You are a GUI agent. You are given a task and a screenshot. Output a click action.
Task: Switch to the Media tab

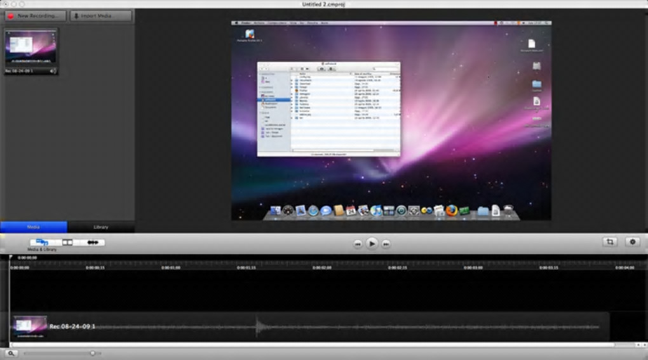click(34, 227)
